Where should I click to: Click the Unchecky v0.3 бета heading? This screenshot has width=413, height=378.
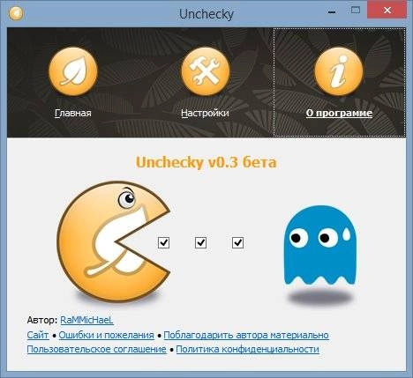206,162
